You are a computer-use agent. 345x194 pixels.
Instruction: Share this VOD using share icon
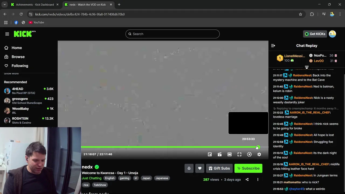(247, 179)
